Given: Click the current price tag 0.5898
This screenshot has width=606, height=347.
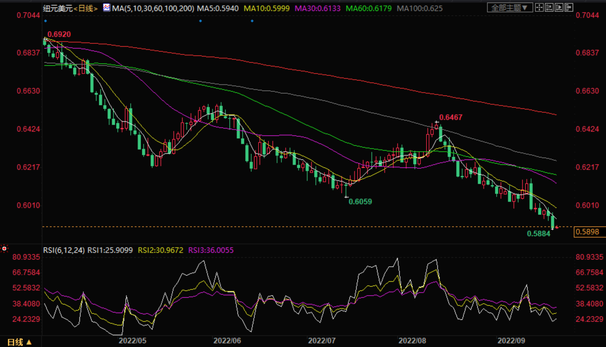Looking at the screenshot, I should pyautogui.click(x=587, y=232).
